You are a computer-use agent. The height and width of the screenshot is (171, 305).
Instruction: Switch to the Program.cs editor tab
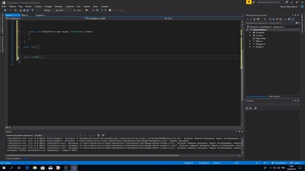40,15
